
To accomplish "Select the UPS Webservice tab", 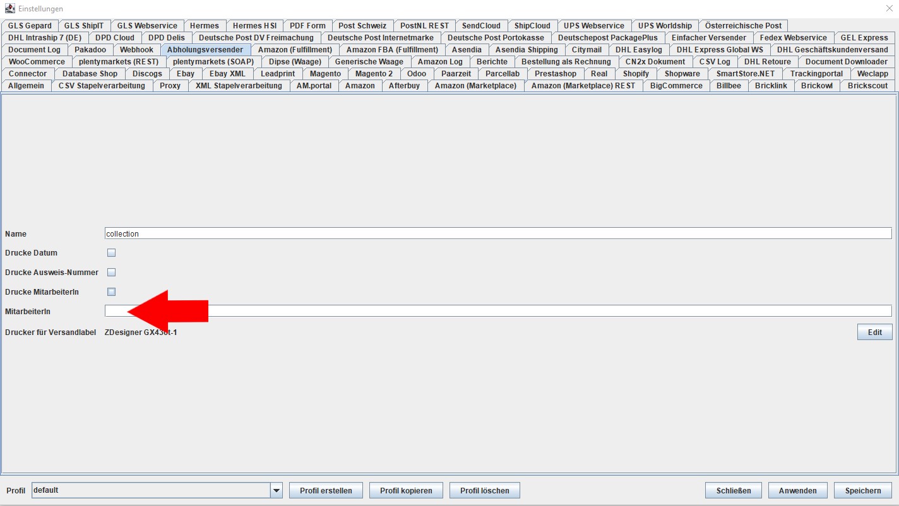I will point(594,26).
